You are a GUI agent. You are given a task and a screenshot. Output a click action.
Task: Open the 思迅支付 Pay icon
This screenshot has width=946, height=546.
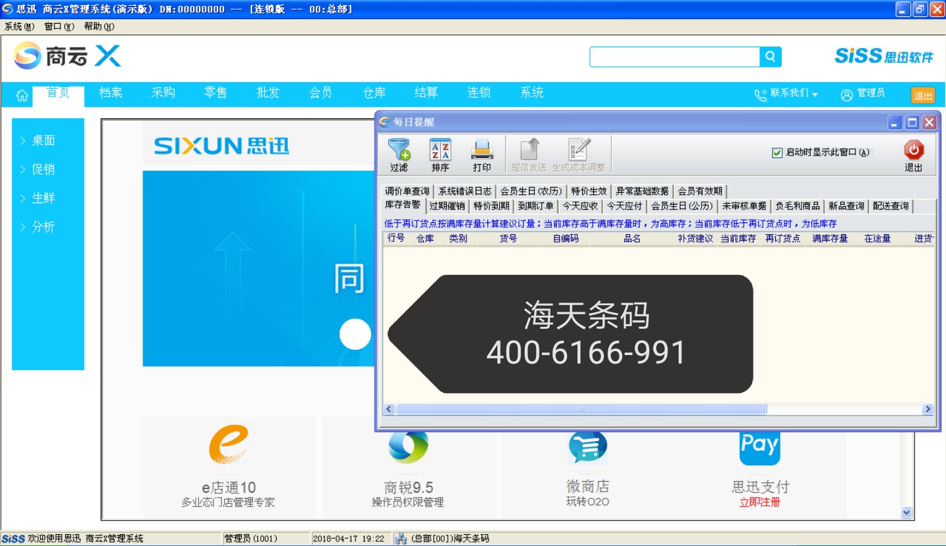point(759,446)
